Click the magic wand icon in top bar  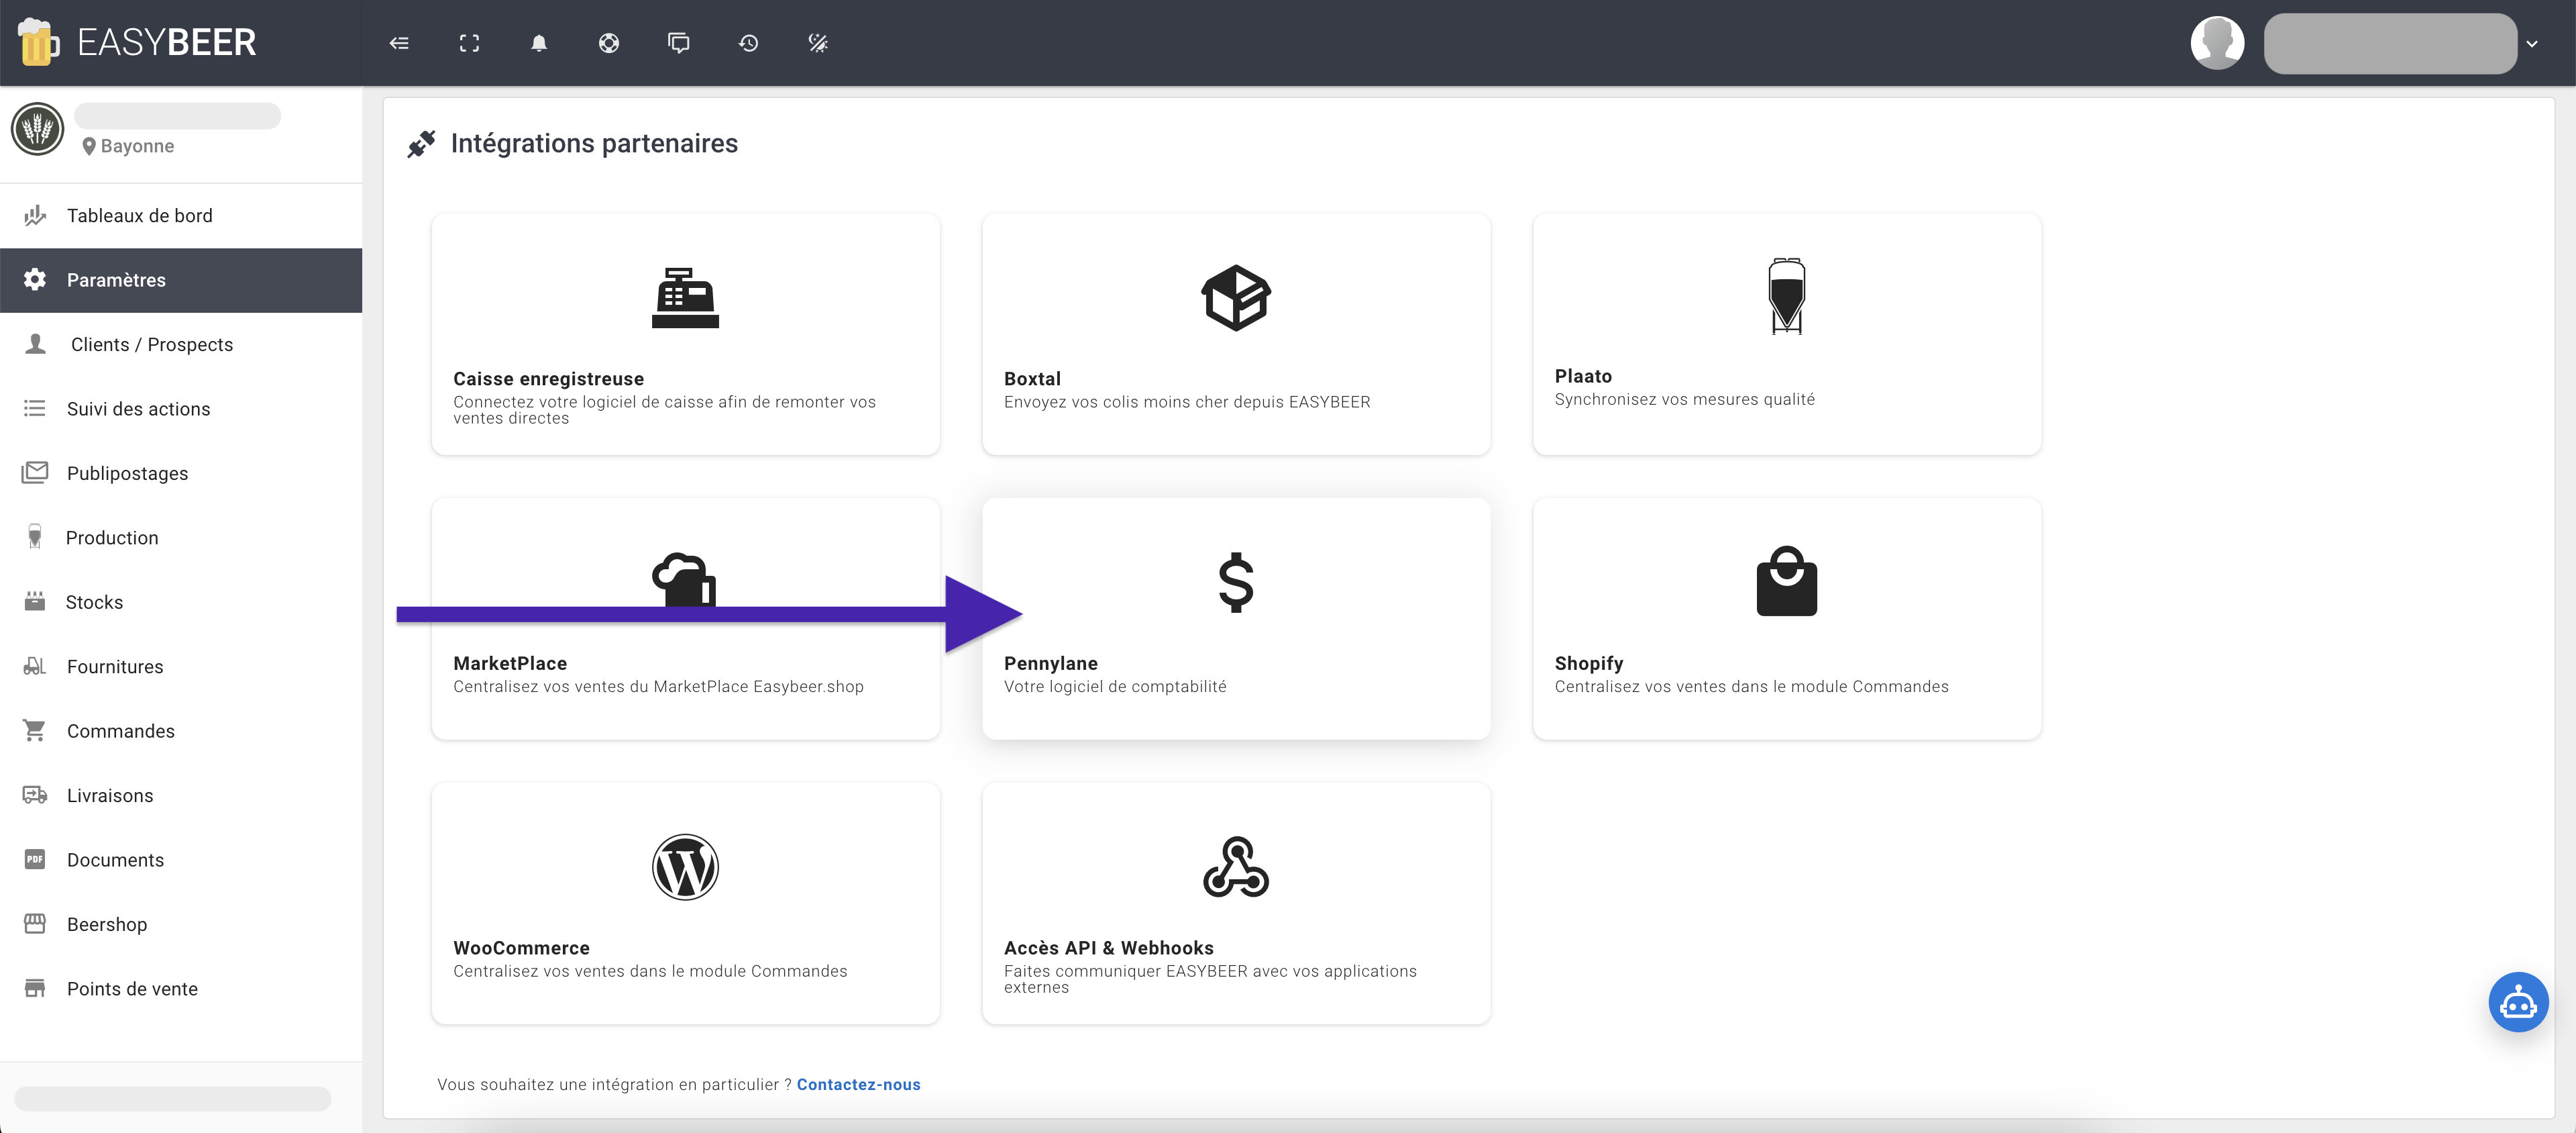[818, 43]
